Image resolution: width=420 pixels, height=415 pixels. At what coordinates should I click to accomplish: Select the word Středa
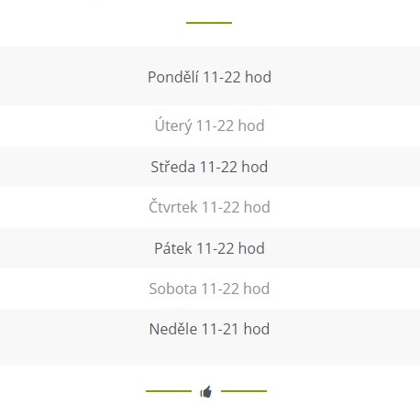click(x=173, y=167)
